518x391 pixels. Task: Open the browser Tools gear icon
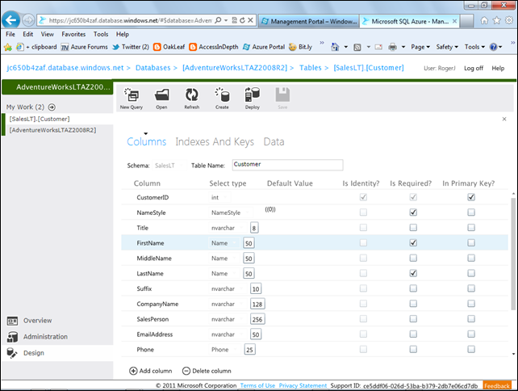509,20
